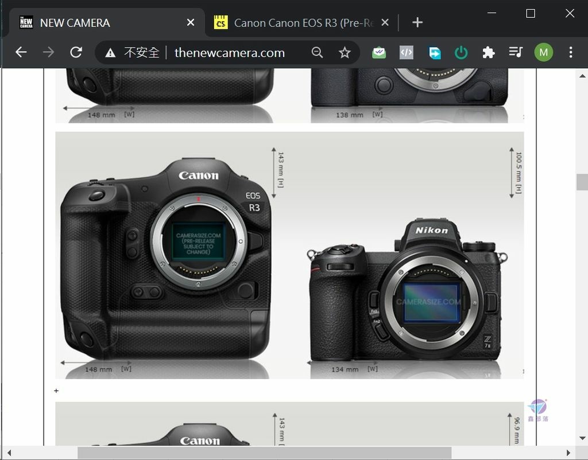Click the vertical scrollbar up arrow
The image size is (588, 460).
pos(582,76)
